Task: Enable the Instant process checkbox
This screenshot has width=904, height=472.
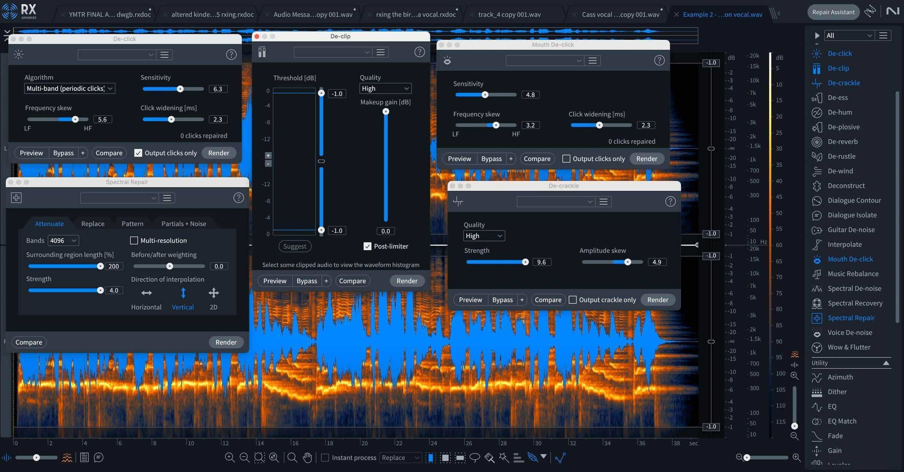Action: pos(325,458)
